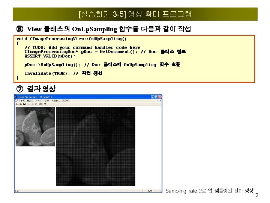Restore the inner document child window
The image size is (270, 203).
pos(157,100)
